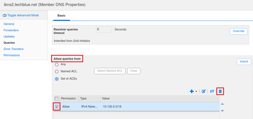This screenshot has width=253, height=119.
Task: Open the Forwarders section in sidebar
Action: click(x=11, y=30)
